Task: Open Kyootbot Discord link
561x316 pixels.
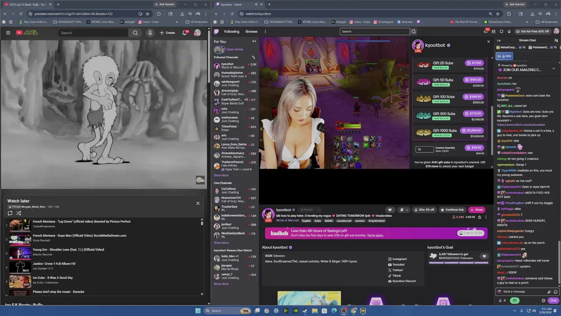Action: pos(402,281)
